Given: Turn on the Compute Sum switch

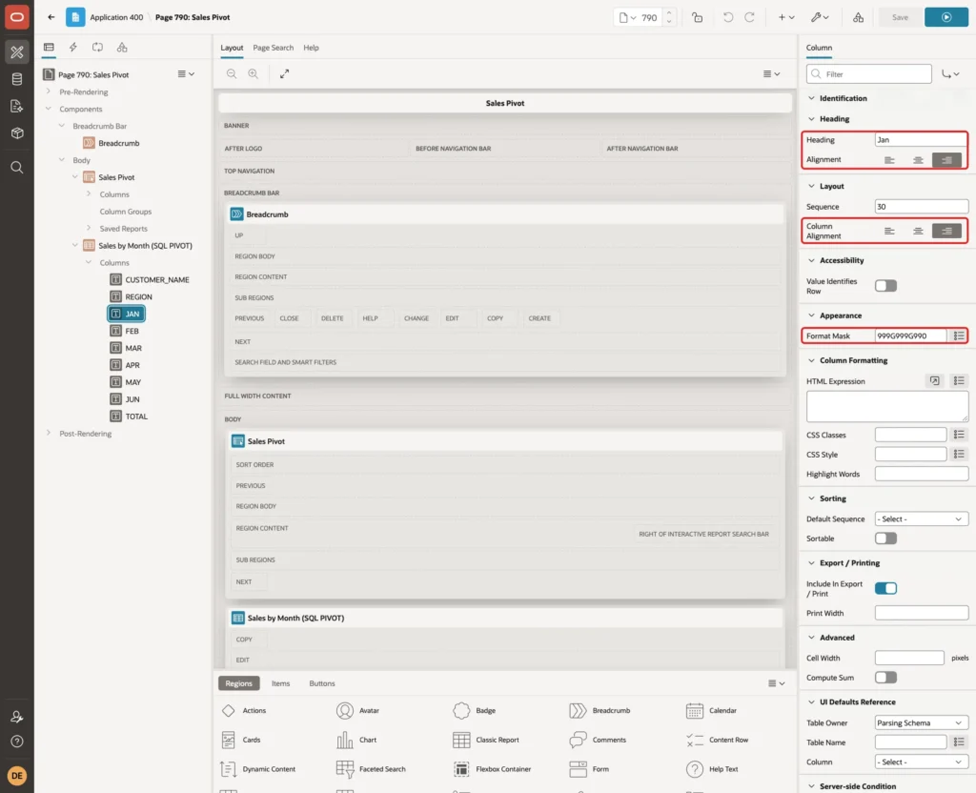Looking at the screenshot, I should (x=885, y=678).
